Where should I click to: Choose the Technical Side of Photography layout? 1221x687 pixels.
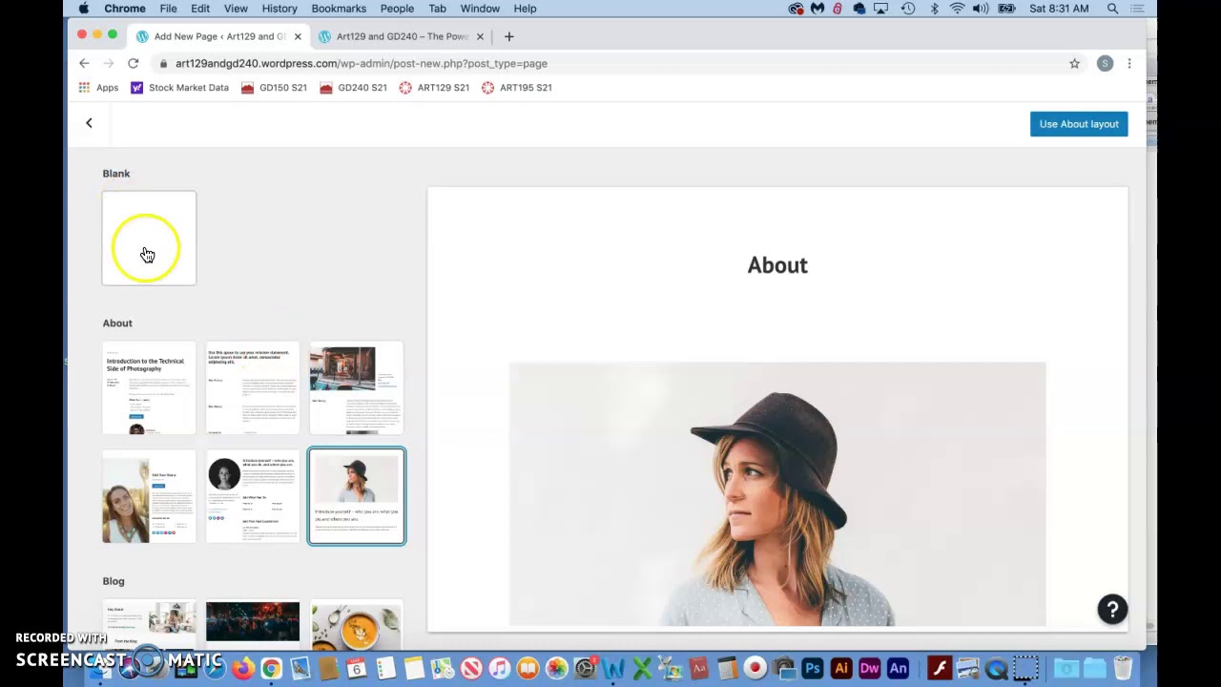pos(149,387)
